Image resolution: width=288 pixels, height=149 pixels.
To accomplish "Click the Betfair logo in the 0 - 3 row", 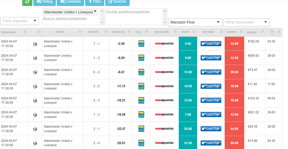I will pos(211,72).
